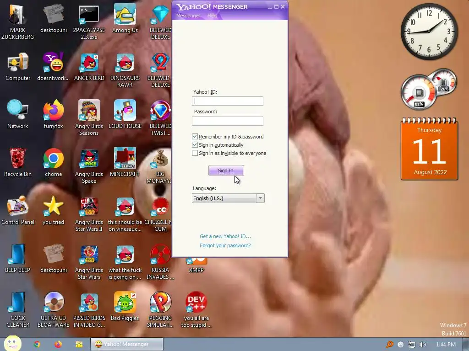This screenshot has width=469, height=351.
Task: Open the Messenger menu
Action: click(188, 16)
